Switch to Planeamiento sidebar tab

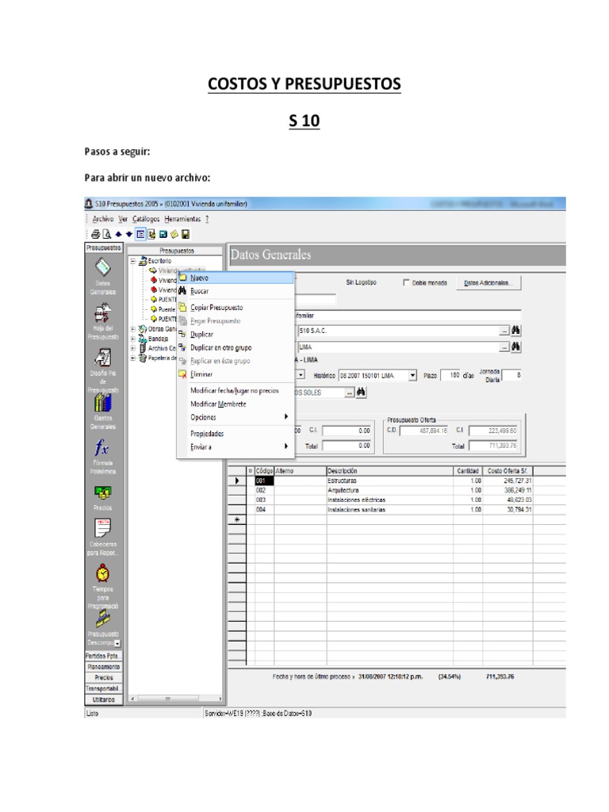[x=103, y=667]
